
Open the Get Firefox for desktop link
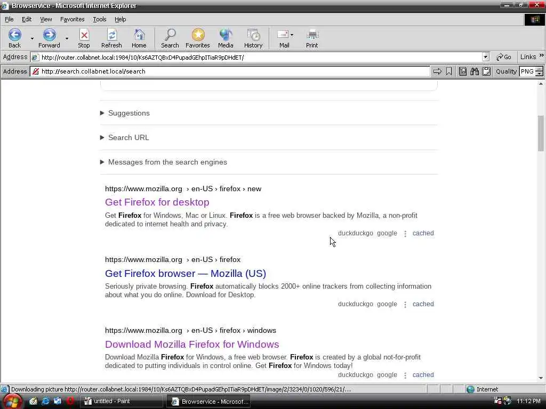click(157, 202)
